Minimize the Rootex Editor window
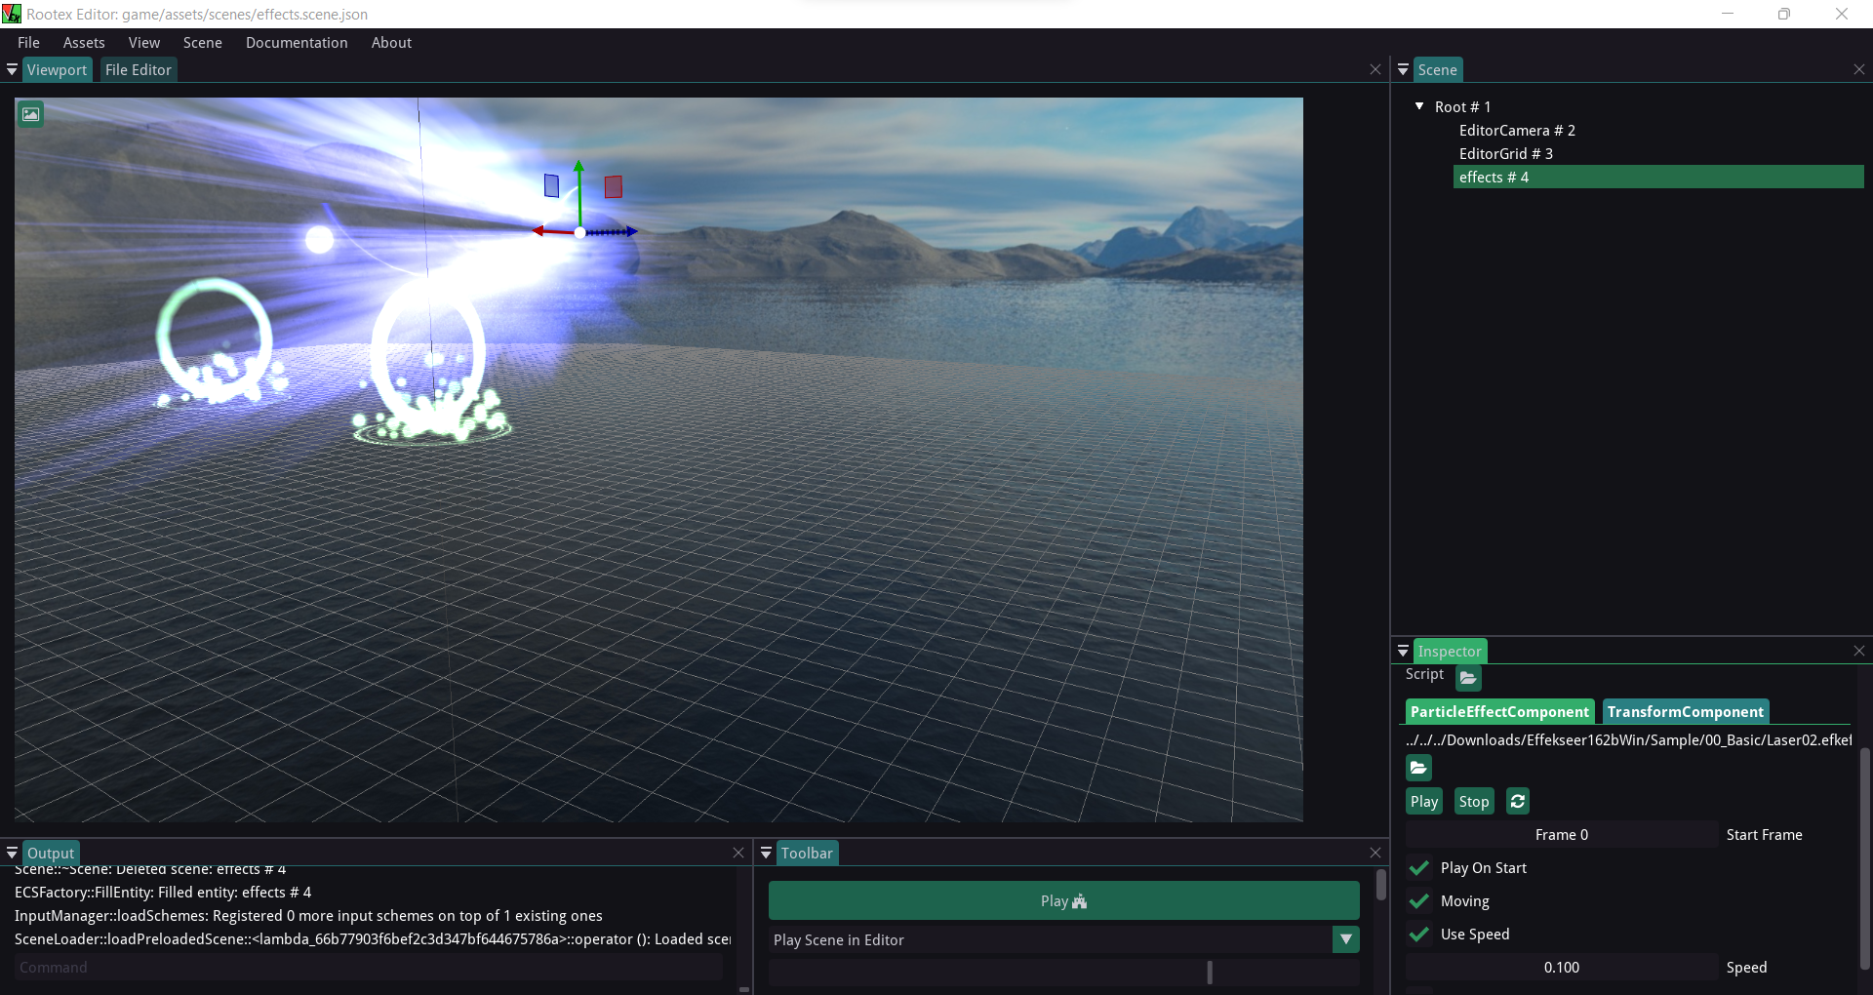This screenshot has width=1873, height=995. (1728, 14)
